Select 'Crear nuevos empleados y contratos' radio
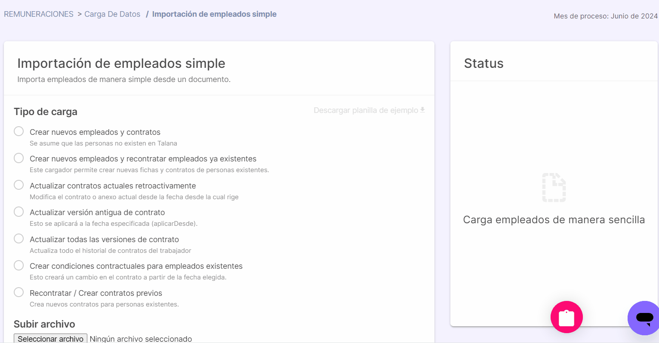The width and height of the screenshot is (659, 343). coord(18,131)
